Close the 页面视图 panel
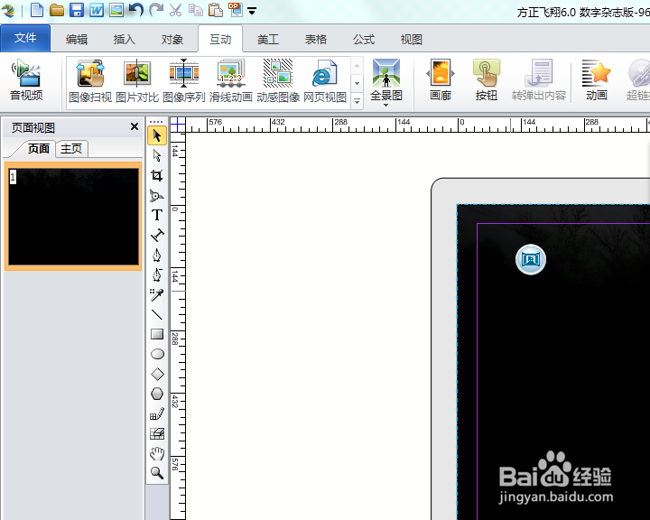The height and width of the screenshot is (520, 650). 135,126
